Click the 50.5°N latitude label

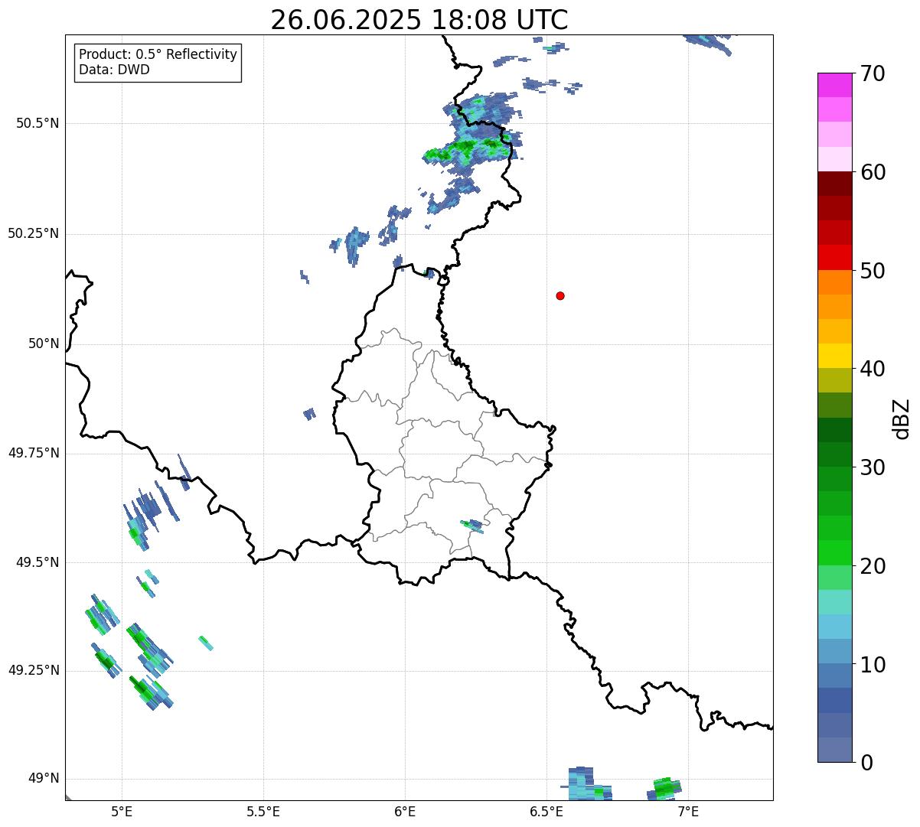click(x=38, y=123)
